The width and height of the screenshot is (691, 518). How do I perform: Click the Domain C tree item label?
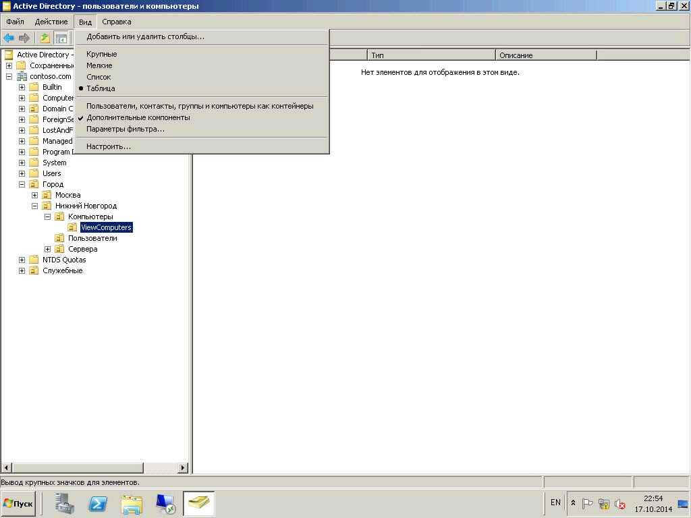click(x=58, y=109)
